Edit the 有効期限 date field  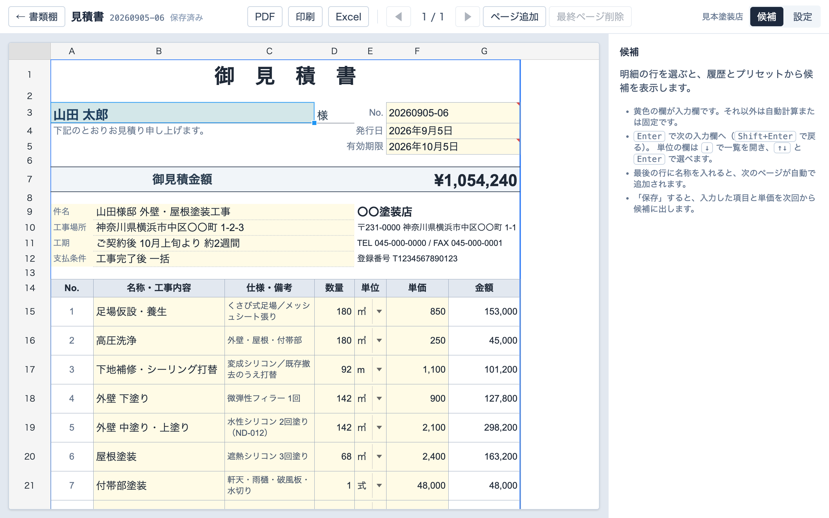[x=453, y=146]
